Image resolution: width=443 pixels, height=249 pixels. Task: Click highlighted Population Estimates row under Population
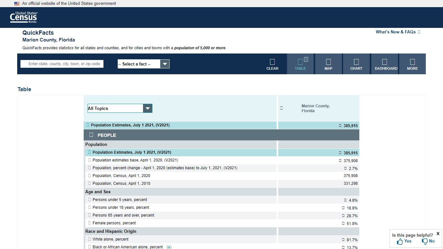[221, 152]
